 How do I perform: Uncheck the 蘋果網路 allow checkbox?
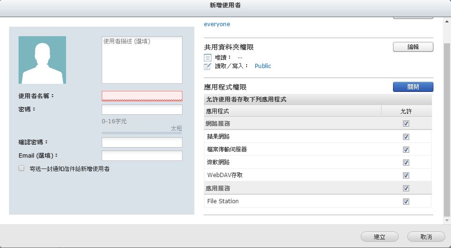[406, 137]
